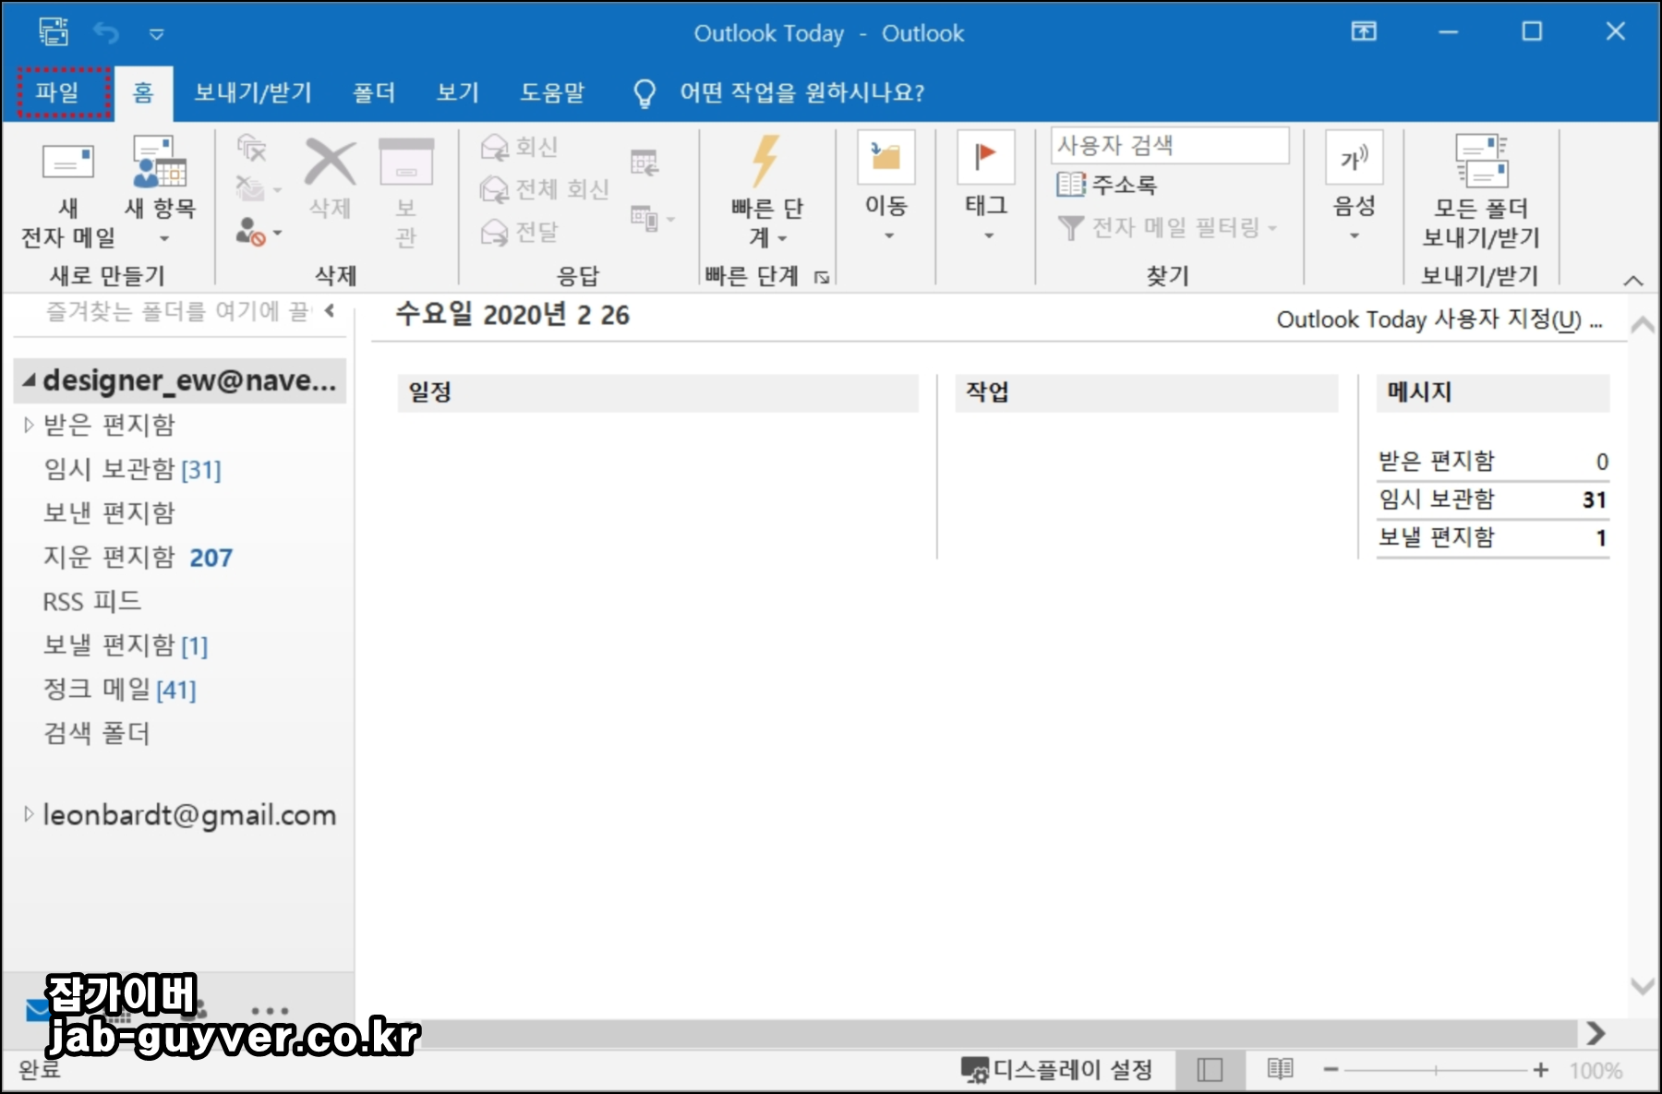Collapse the designer_ew@nave... account tree
Viewport: 1662px width, 1094px height.
(x=30, y=379)
